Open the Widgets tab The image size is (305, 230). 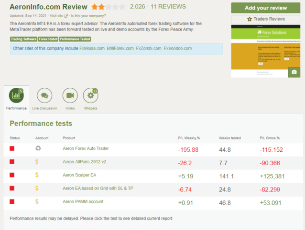point(91,99)
